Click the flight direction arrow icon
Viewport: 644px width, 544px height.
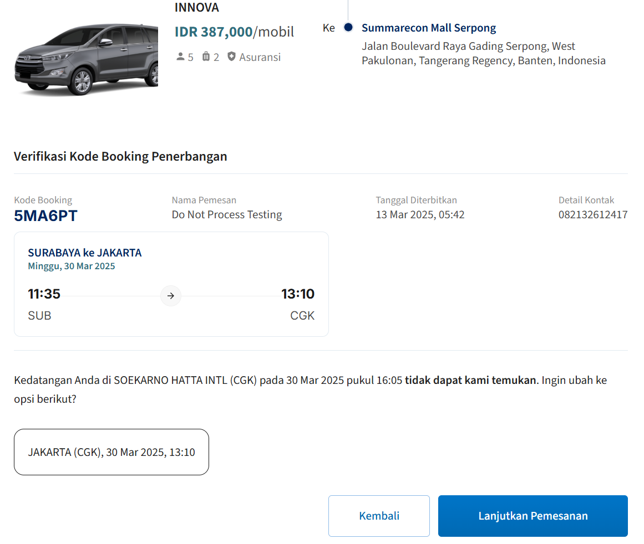pyautogui.click(x=171, y=296)
